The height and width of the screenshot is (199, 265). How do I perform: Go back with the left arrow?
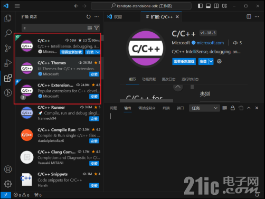(76, 6)
